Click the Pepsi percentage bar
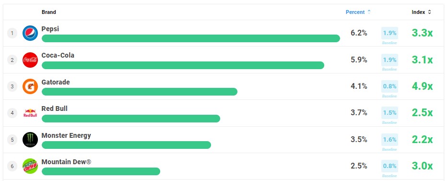 pyautogui.click(x=191, y=38)
